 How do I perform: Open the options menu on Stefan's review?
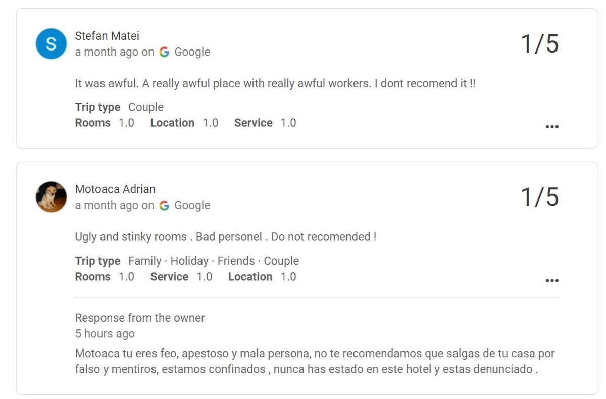[x=552, y=126]
